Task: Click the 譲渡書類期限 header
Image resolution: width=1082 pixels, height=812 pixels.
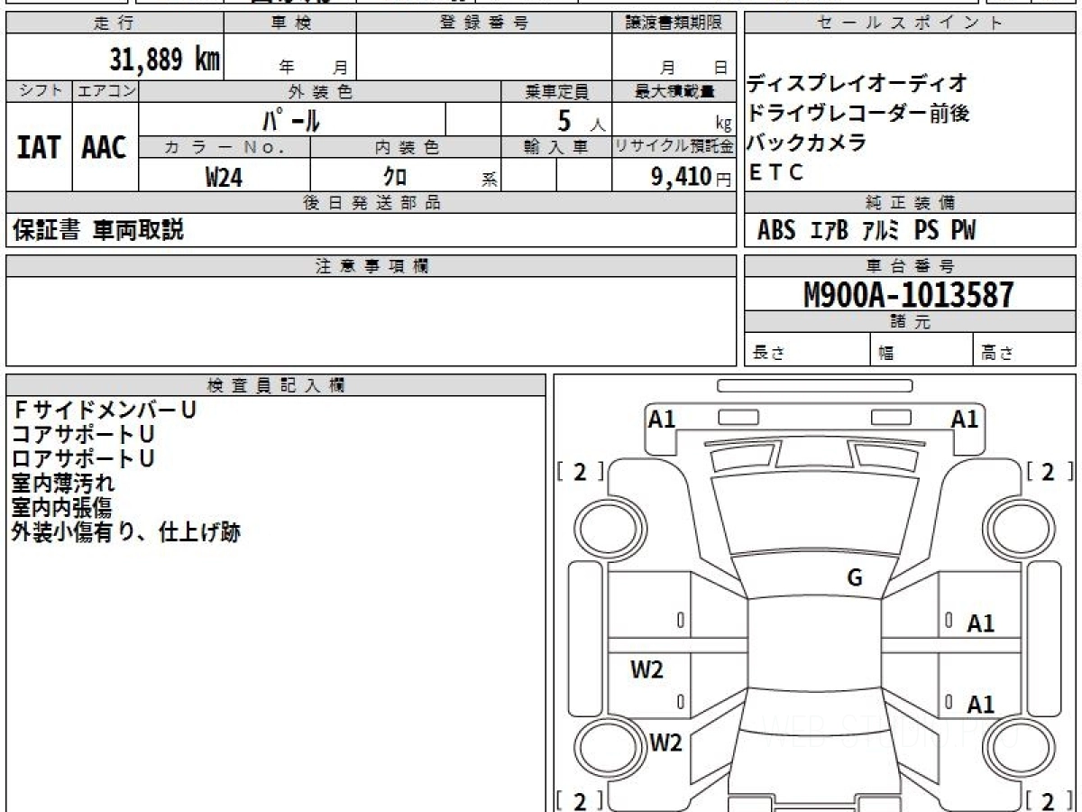Action: [674, 23]
